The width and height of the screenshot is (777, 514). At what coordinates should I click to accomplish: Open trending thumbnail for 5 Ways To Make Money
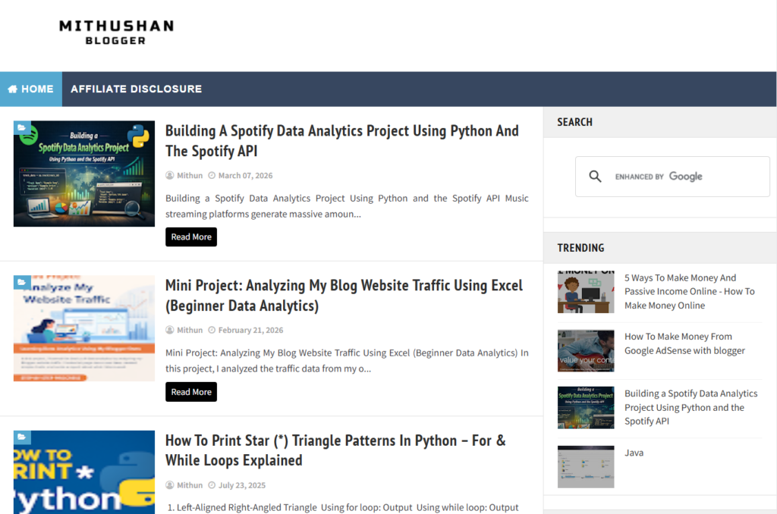pyautogui.click(x=585, y=291)
